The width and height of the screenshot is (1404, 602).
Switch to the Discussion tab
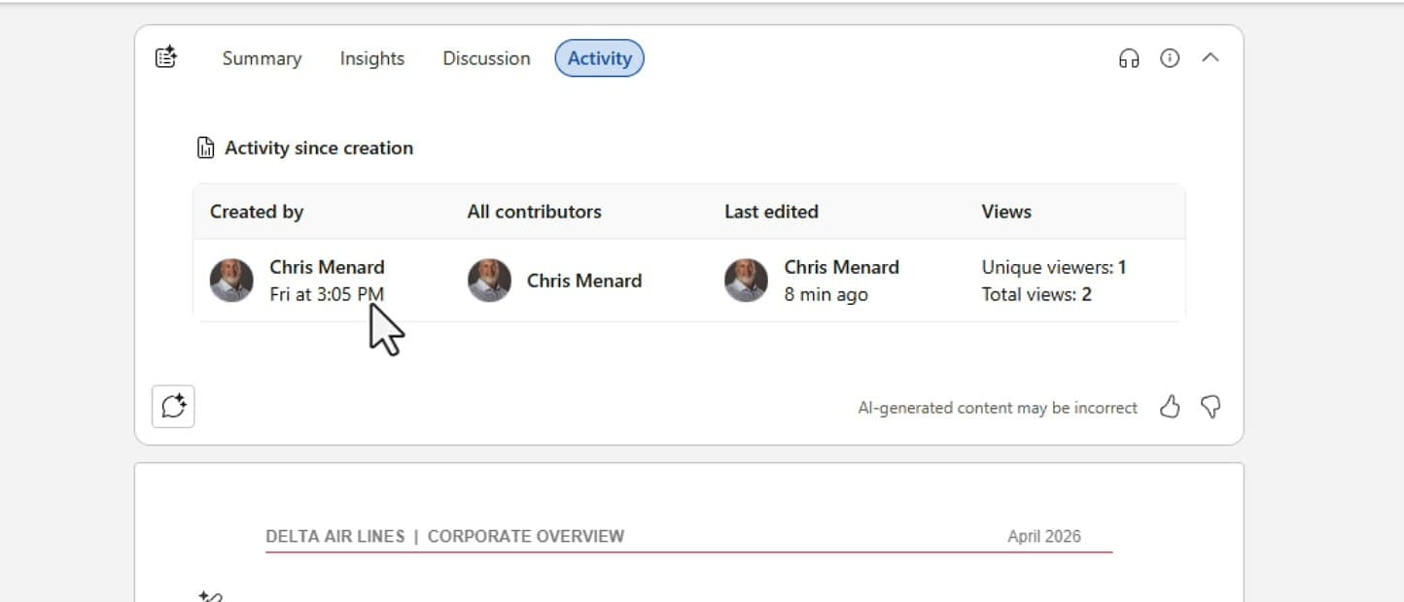click(x=486, y=58)
